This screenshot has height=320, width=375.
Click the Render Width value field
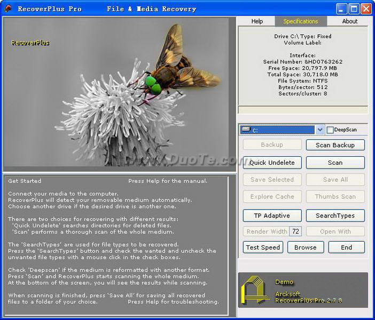point(295,231)
